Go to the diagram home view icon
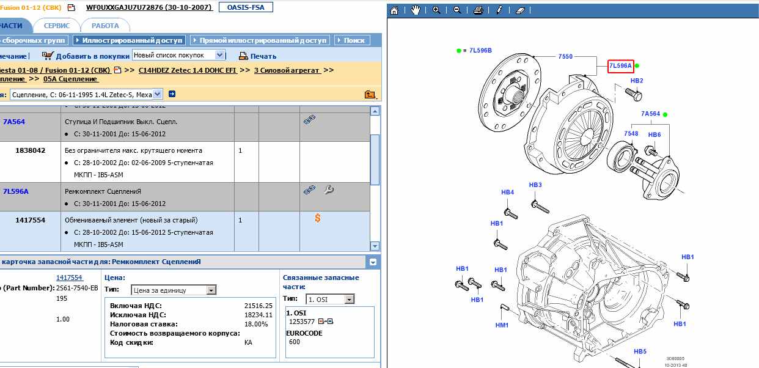 click(x=394, y=10)
